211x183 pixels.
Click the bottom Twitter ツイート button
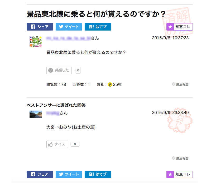point(69,174)
